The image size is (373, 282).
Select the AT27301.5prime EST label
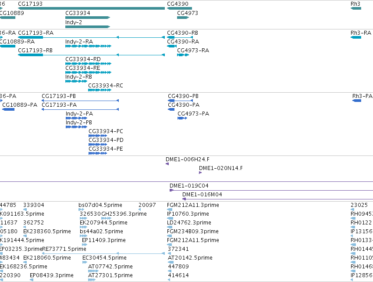tap(110, 275)
